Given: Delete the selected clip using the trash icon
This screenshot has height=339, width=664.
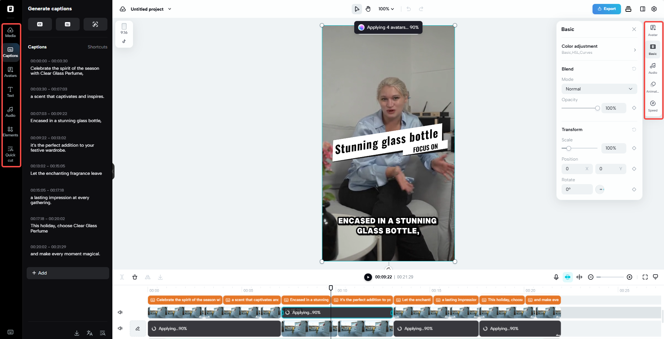Looking at the screenshot, I should point(135,277).
